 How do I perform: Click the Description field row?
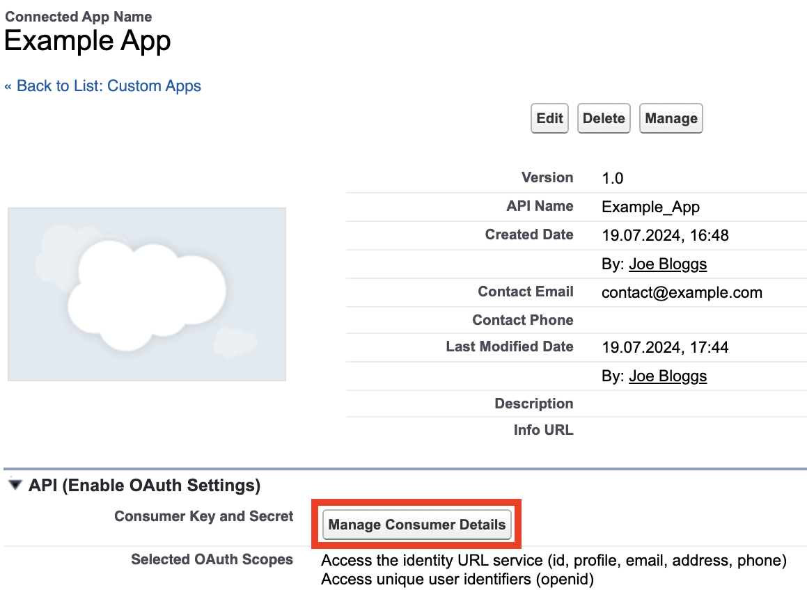[533, 404]
